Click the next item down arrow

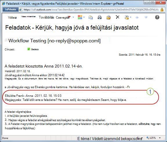146,17
